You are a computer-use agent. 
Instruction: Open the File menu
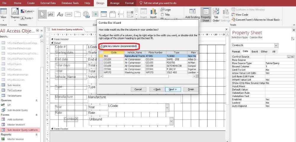[x=4, y=3]
